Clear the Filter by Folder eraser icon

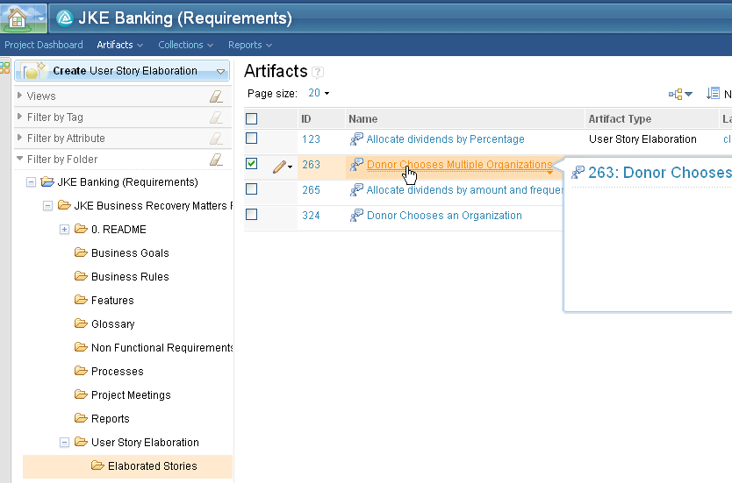click(216, 160)
